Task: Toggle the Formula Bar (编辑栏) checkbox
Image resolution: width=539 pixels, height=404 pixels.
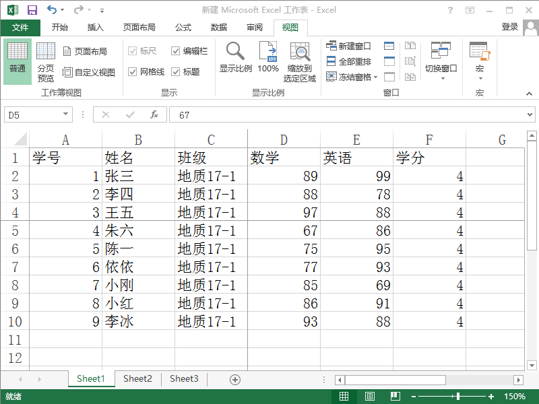Action: tap(175, 51)
